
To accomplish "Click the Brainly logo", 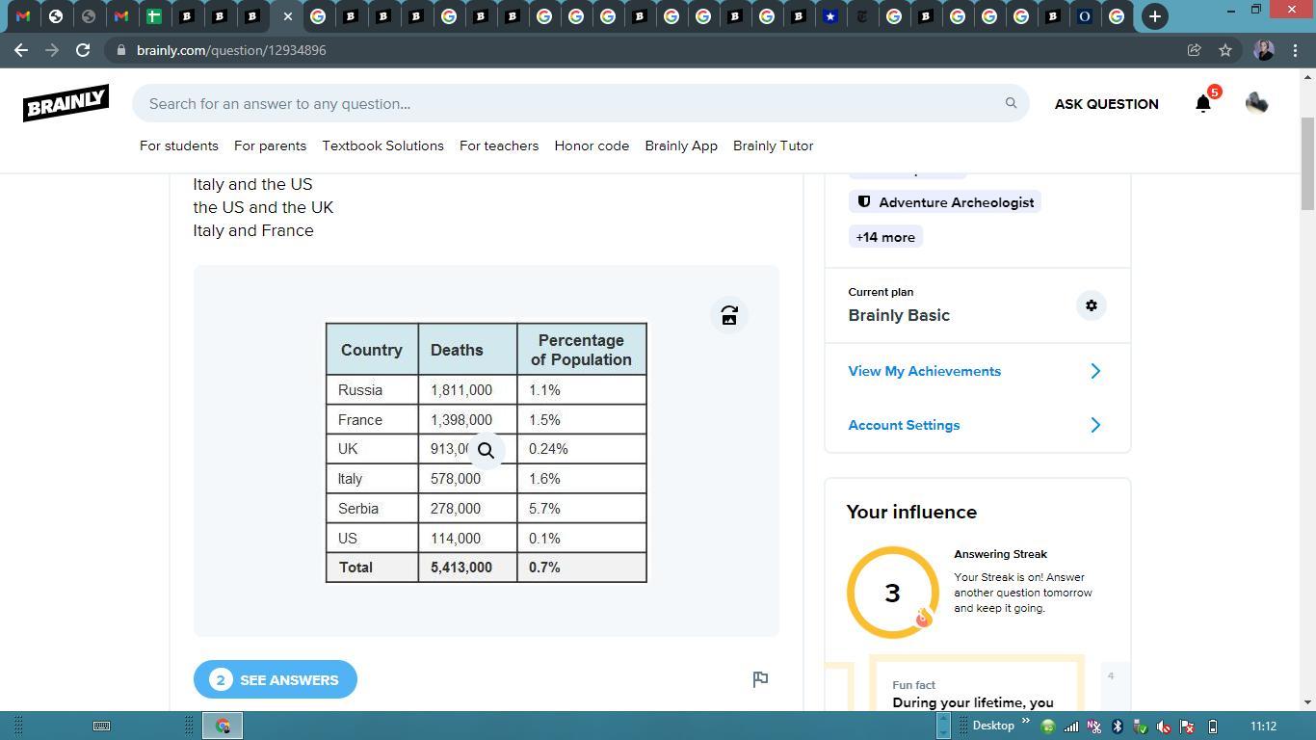I will click(x=66, y=103).
